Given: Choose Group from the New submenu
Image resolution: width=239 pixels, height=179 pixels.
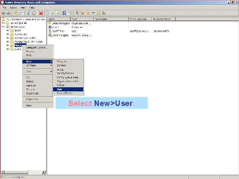Looking at the screenshot, I should click(x=68, y=69).
